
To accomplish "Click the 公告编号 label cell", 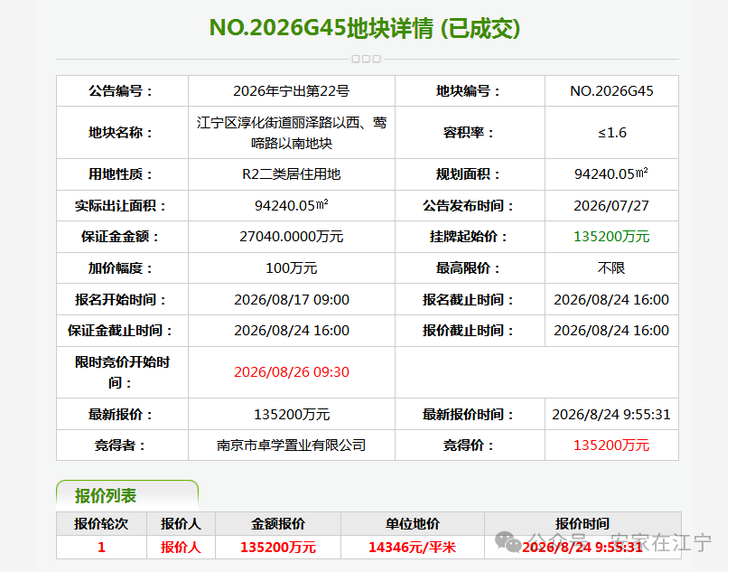I will (122, 91).
